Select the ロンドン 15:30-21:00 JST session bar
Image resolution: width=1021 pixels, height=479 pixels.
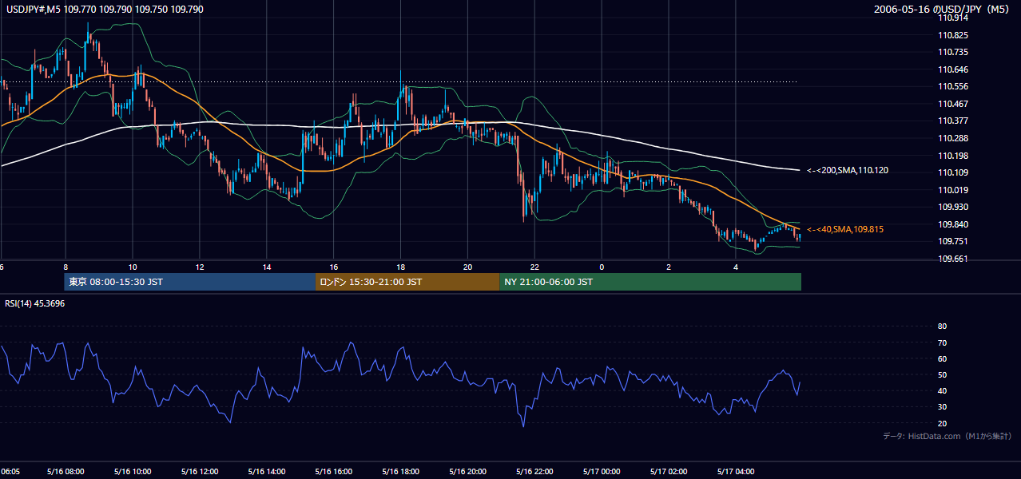407,282
